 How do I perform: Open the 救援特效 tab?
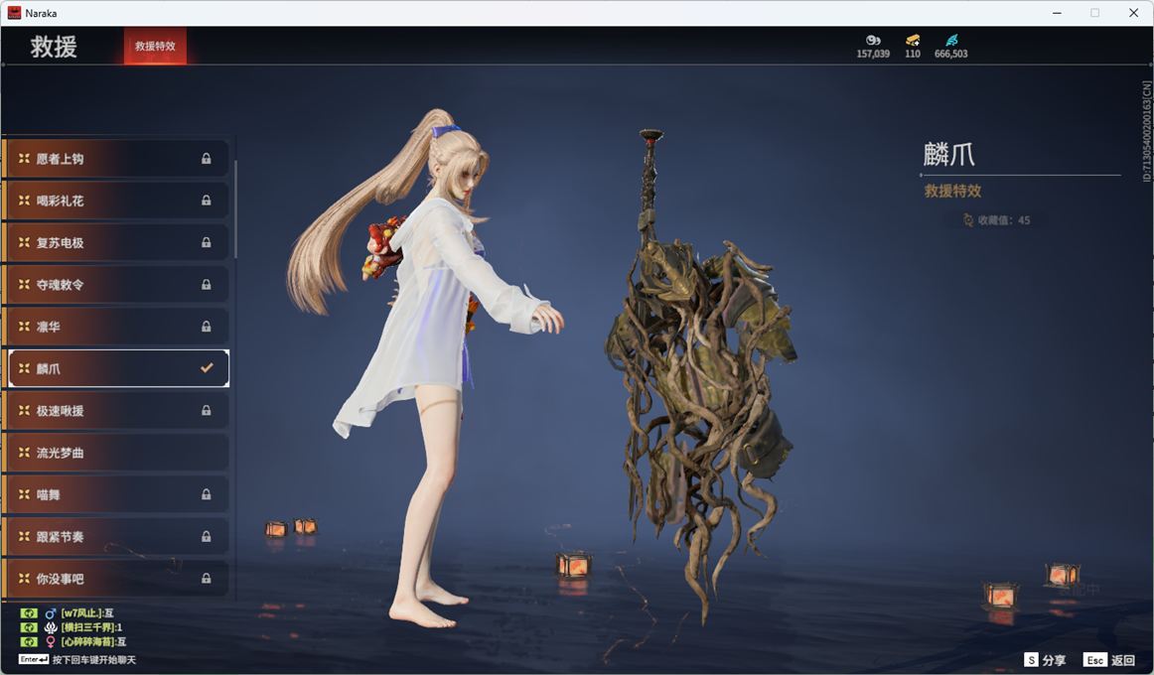(x=155, y=47)
